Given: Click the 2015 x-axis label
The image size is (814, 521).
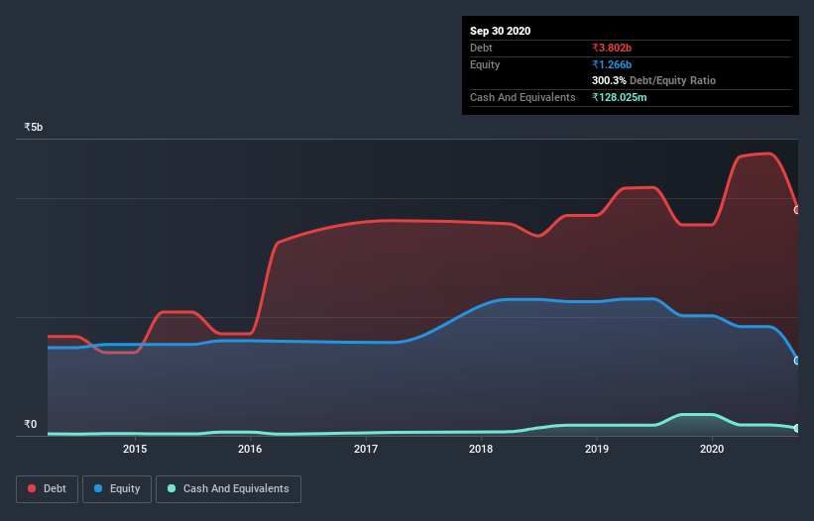Looking at the screenshot, I should 135,449.
